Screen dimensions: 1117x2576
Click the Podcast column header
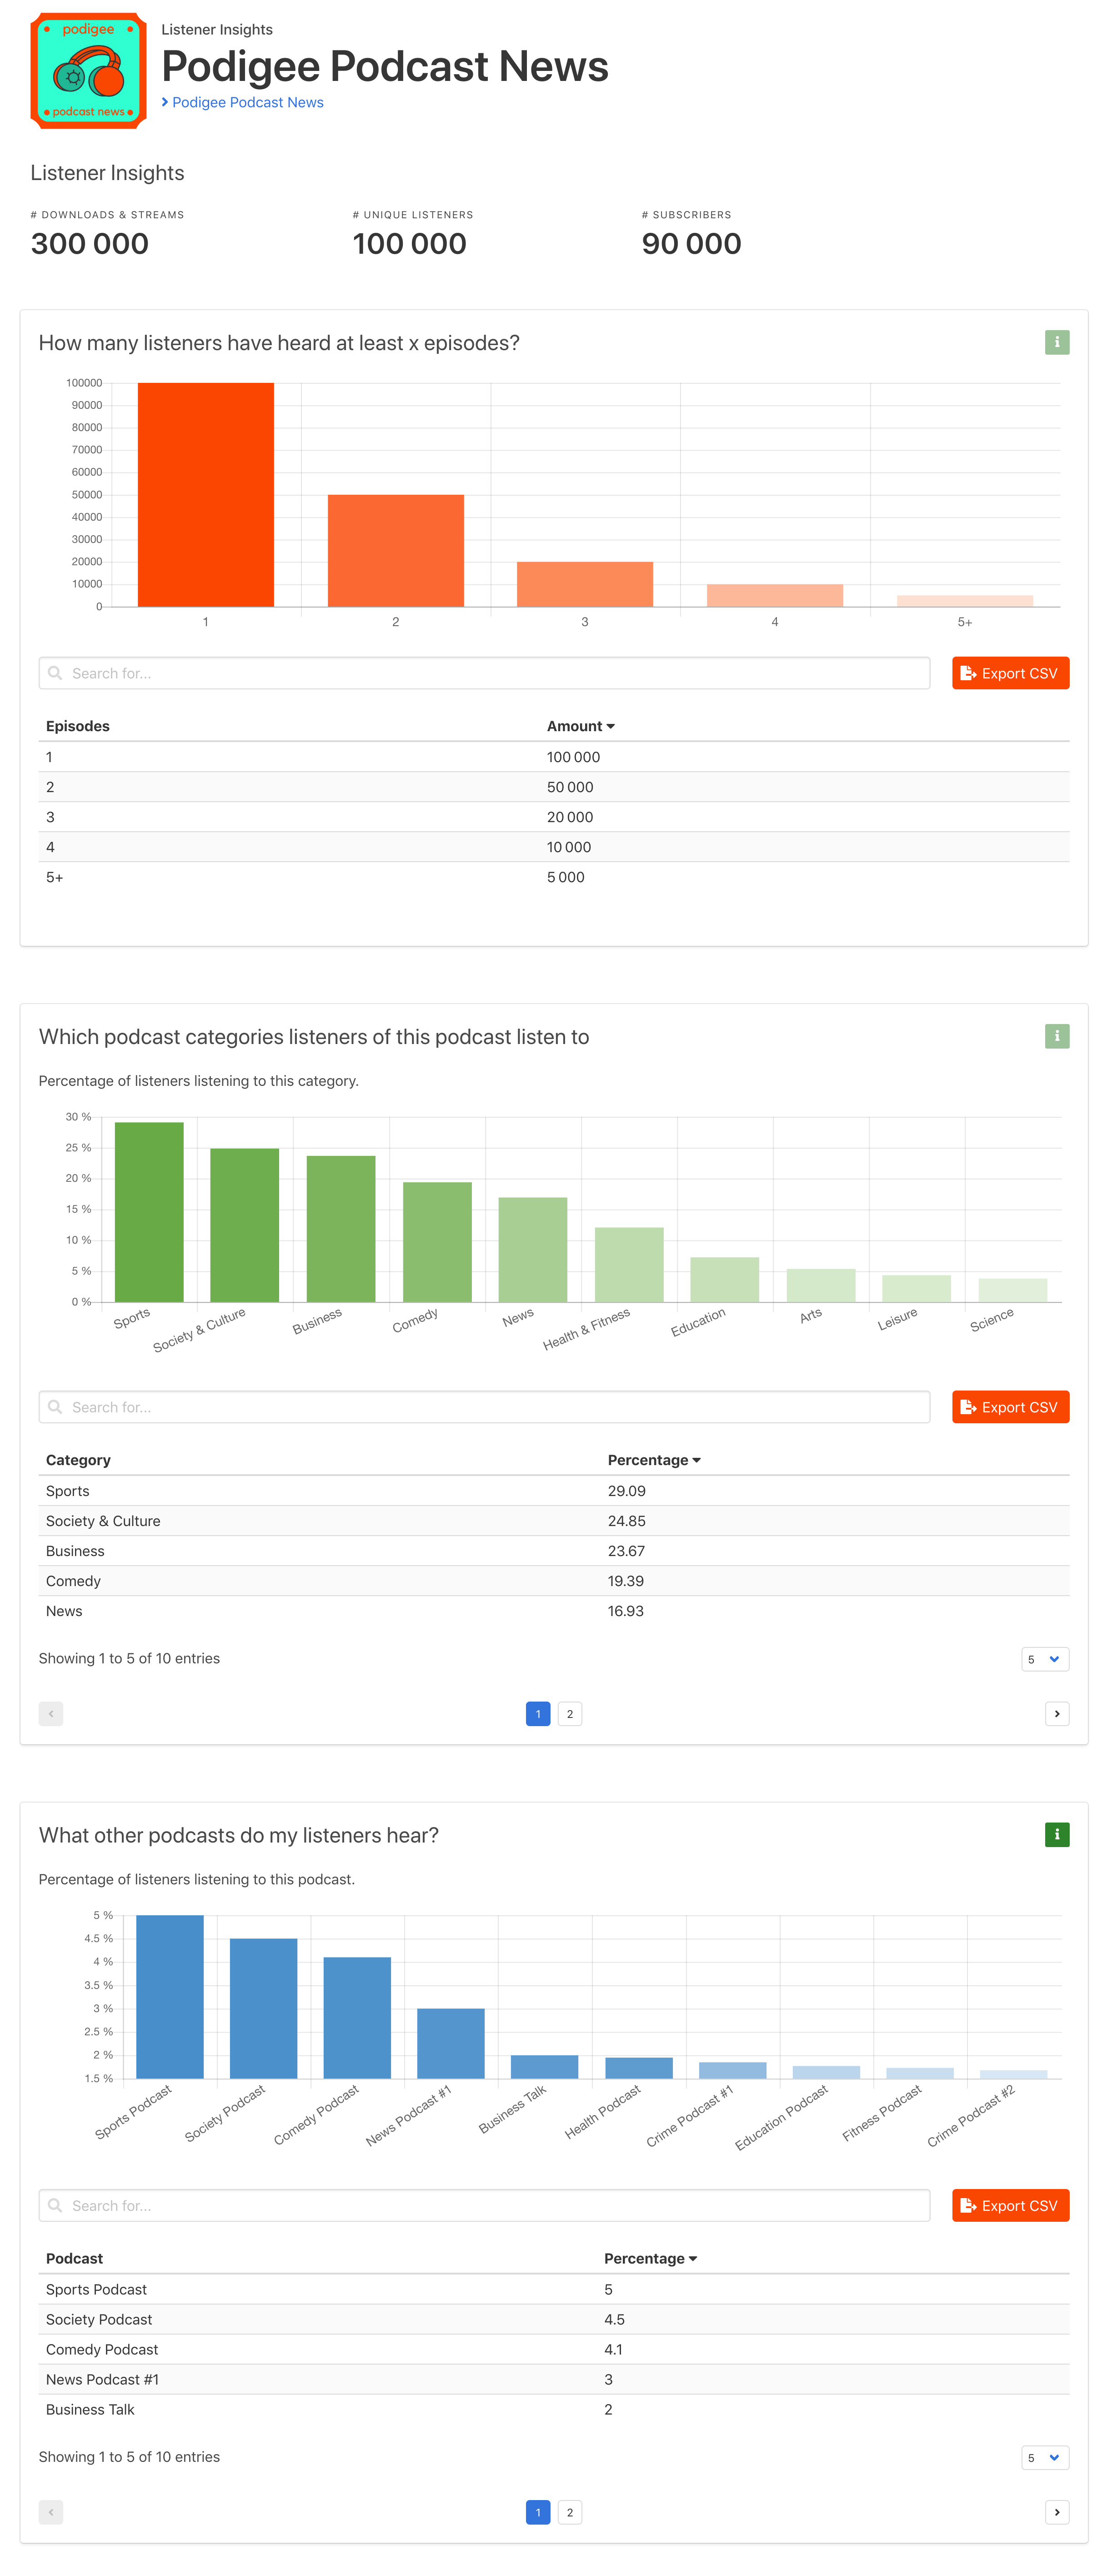(x=74, y=2258)
